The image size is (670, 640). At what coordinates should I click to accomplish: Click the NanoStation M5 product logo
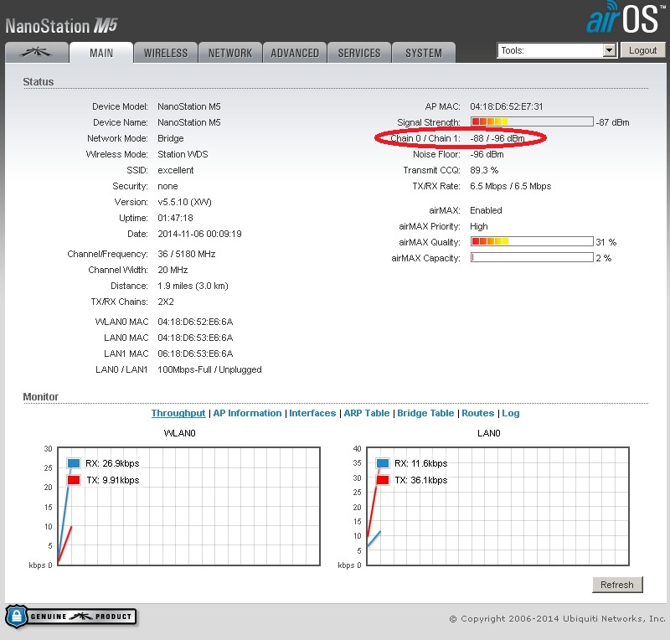point(61,25)
